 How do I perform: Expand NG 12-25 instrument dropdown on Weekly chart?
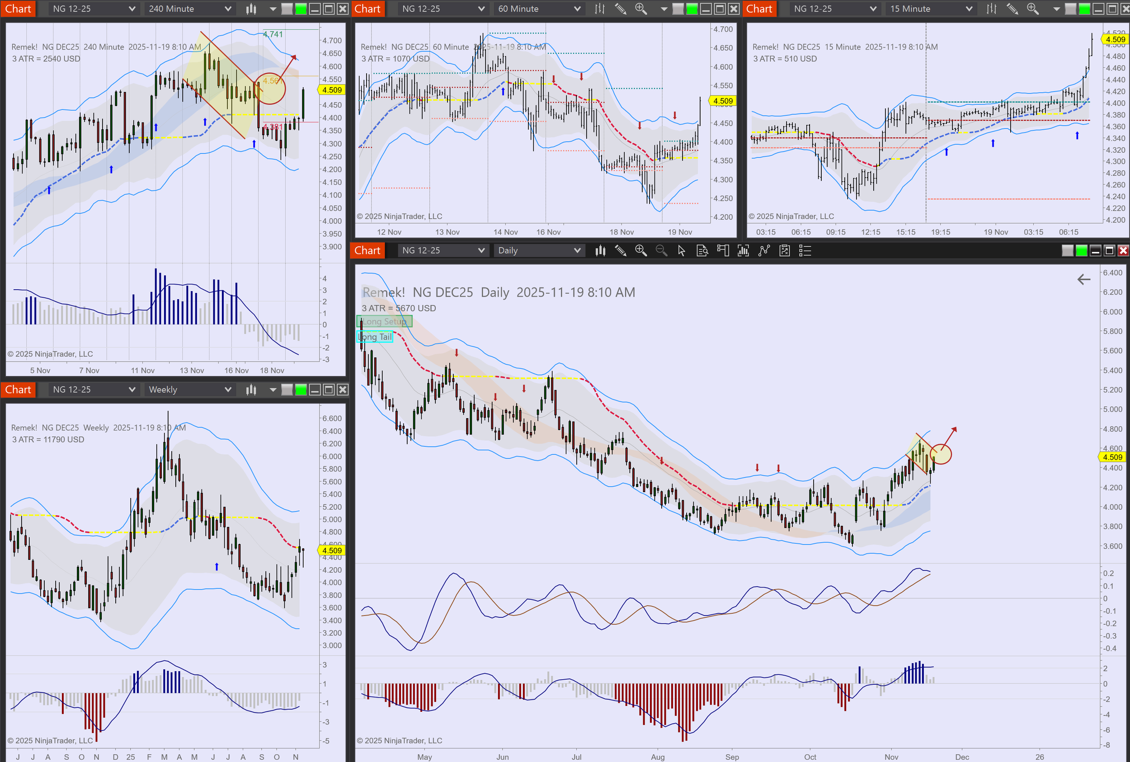[93, 390]
